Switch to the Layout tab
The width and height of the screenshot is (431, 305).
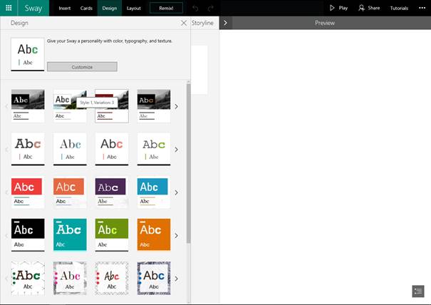(133, 8)
